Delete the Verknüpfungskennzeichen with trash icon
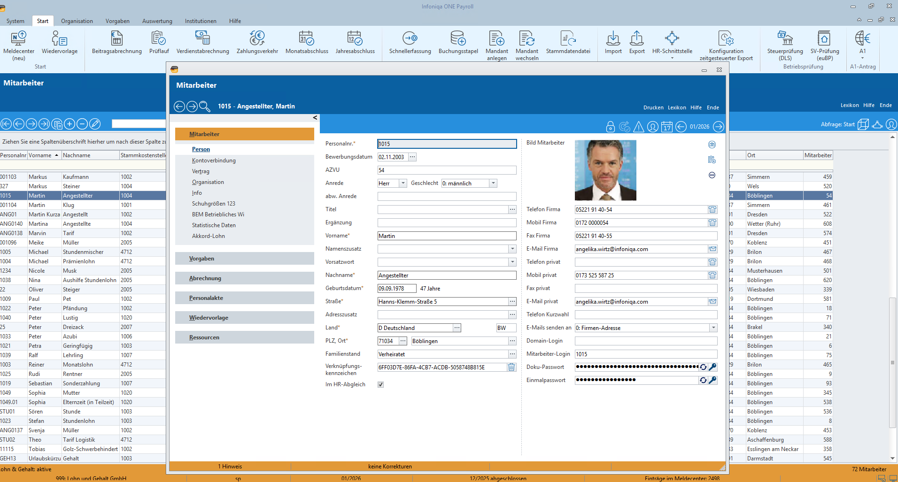898x482 pixels. coord(511,367)
